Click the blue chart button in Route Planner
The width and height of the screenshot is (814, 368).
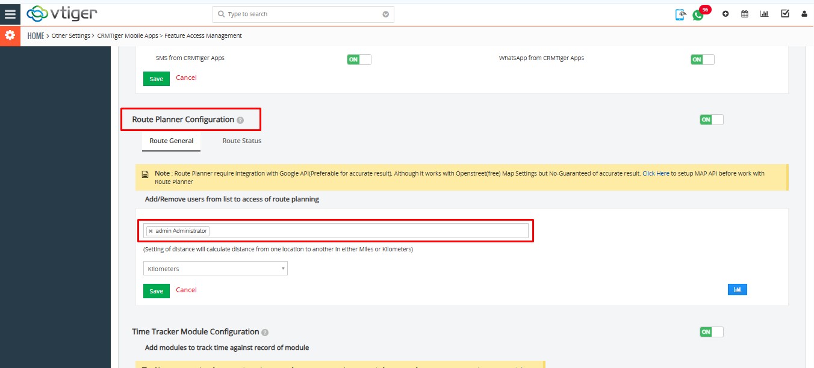737,290
